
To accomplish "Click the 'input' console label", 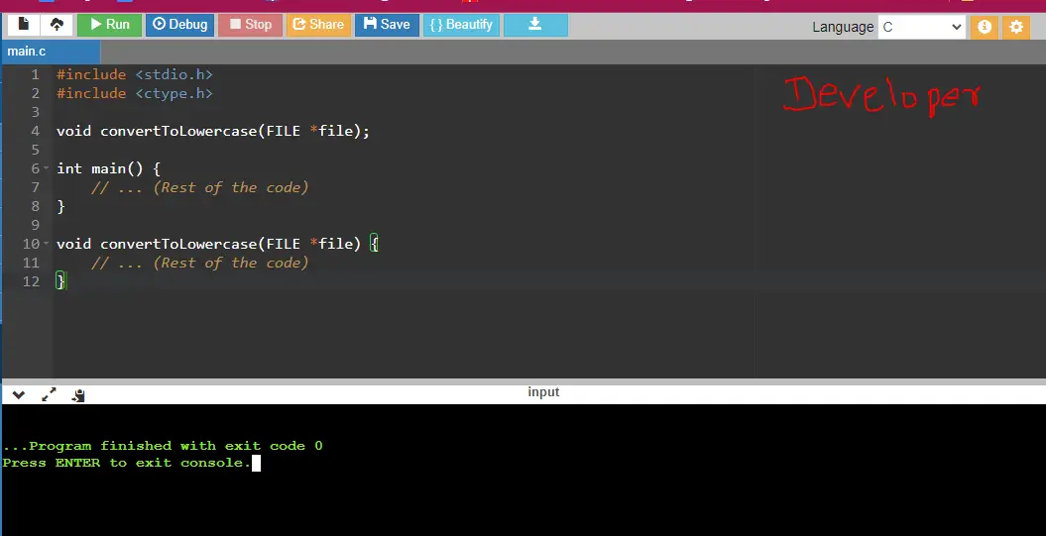I will click(543, 392).
